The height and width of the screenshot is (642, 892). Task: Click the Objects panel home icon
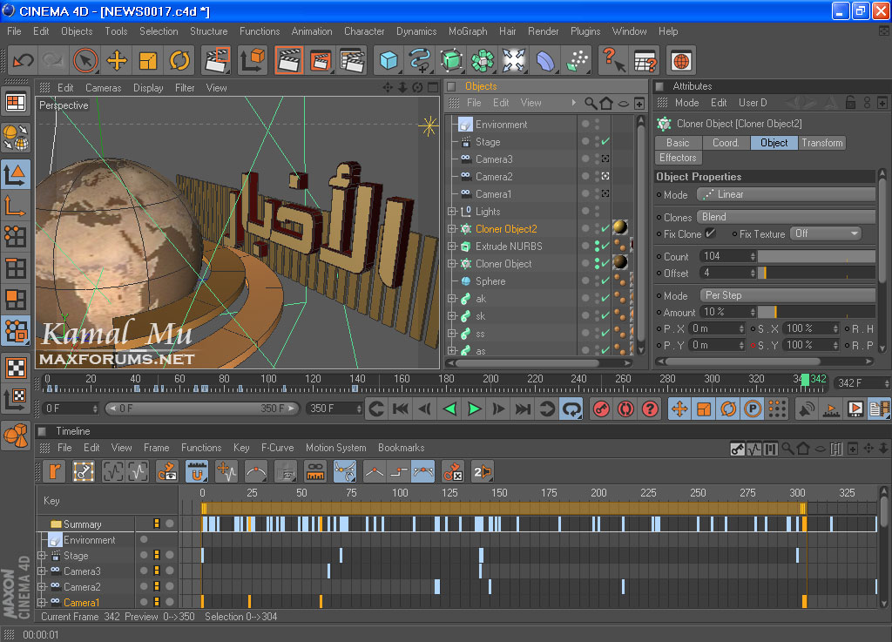(x=606, y=103)
